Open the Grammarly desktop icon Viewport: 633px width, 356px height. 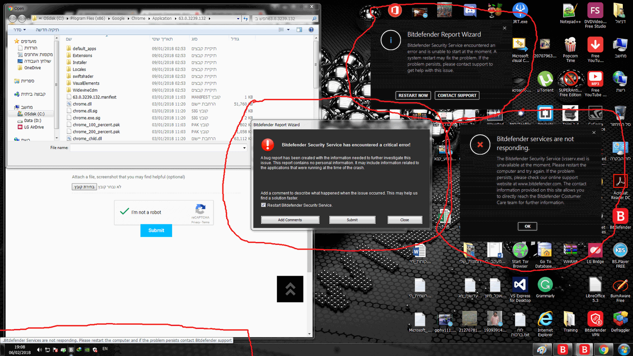[x=545, y=288]
